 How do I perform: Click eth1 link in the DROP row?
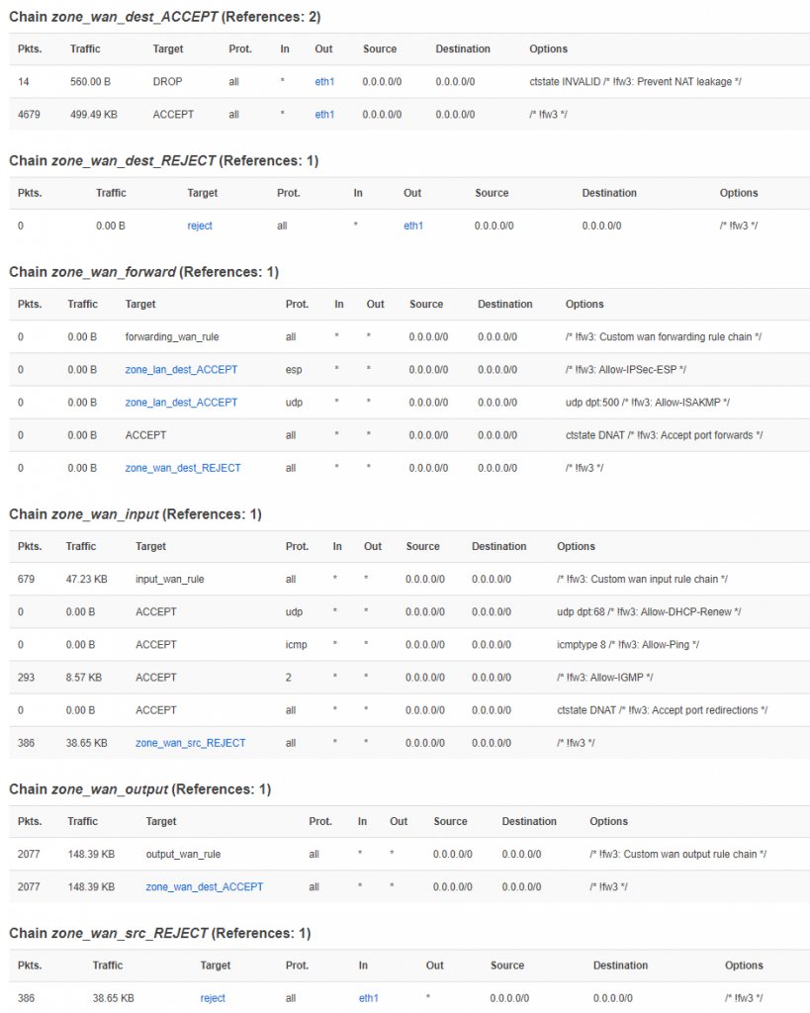point(324,82)
